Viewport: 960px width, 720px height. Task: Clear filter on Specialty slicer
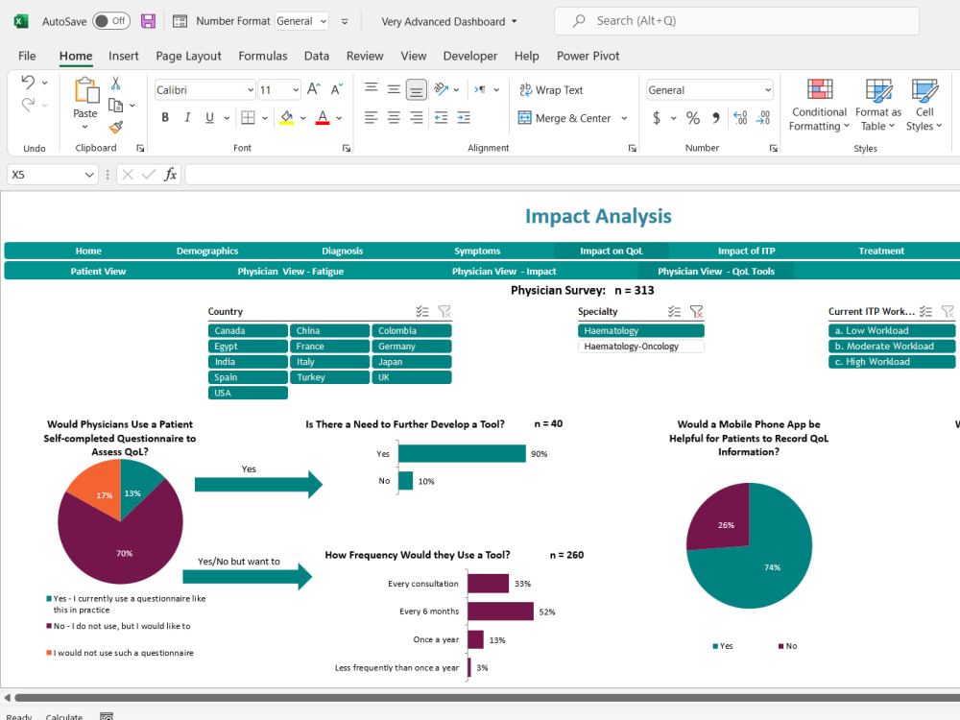696,312
